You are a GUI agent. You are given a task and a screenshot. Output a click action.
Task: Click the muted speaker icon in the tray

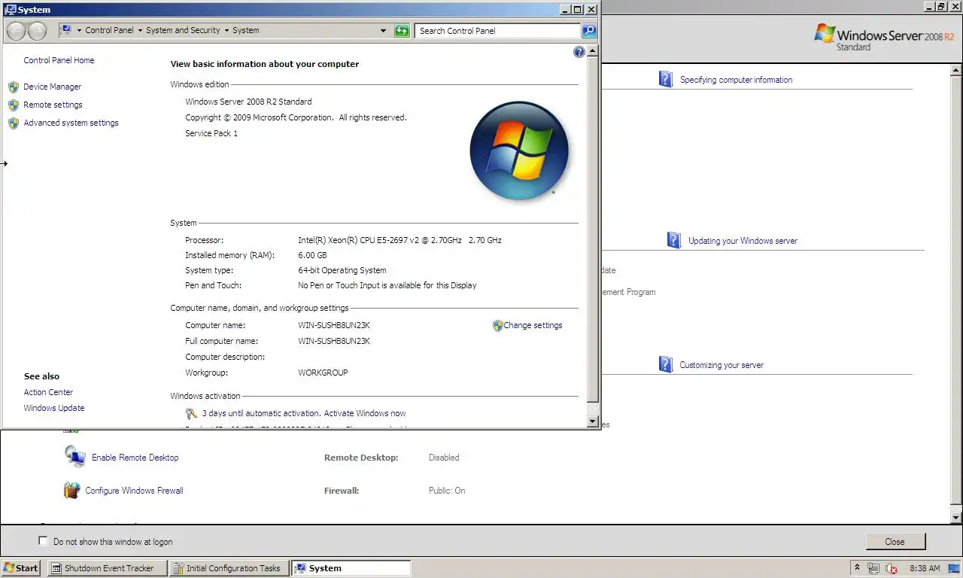(892, 568)
